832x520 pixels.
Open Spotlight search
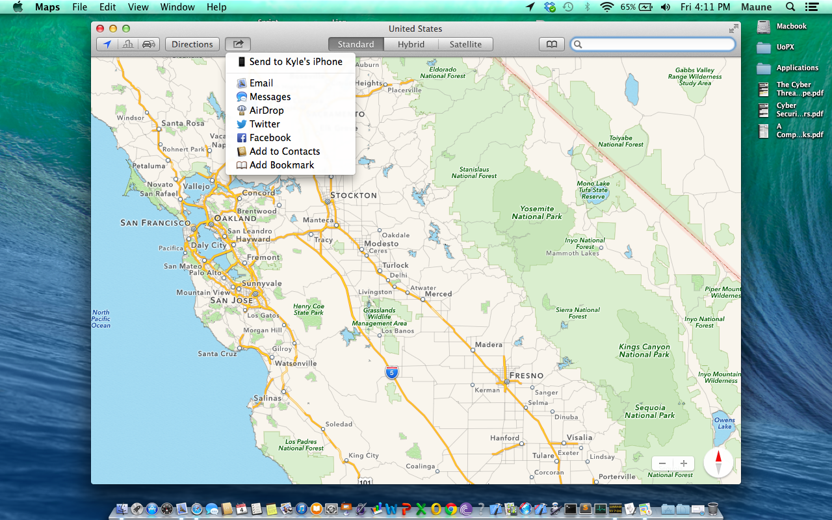(790, 7)
